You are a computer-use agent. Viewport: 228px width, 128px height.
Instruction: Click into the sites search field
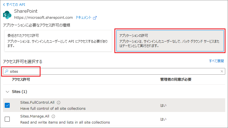111,71
